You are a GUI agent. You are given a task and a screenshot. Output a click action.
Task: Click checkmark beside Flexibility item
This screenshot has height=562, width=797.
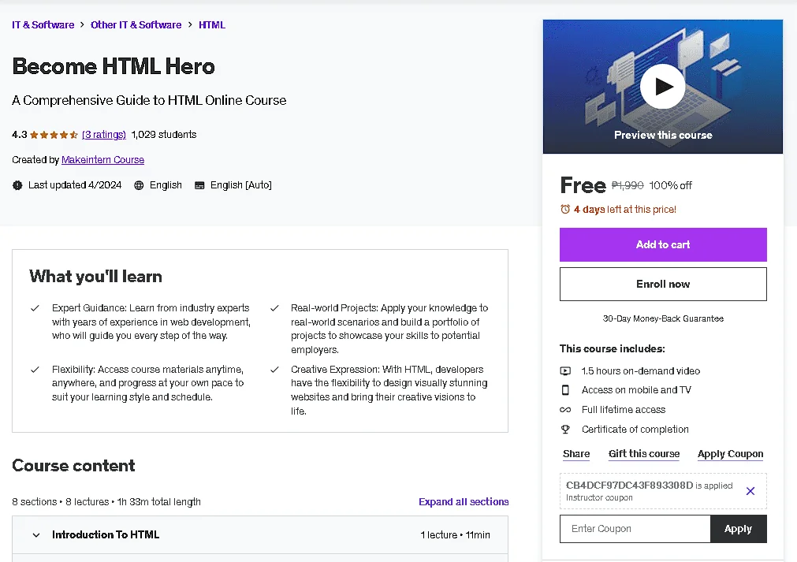[x=35, y=370]
